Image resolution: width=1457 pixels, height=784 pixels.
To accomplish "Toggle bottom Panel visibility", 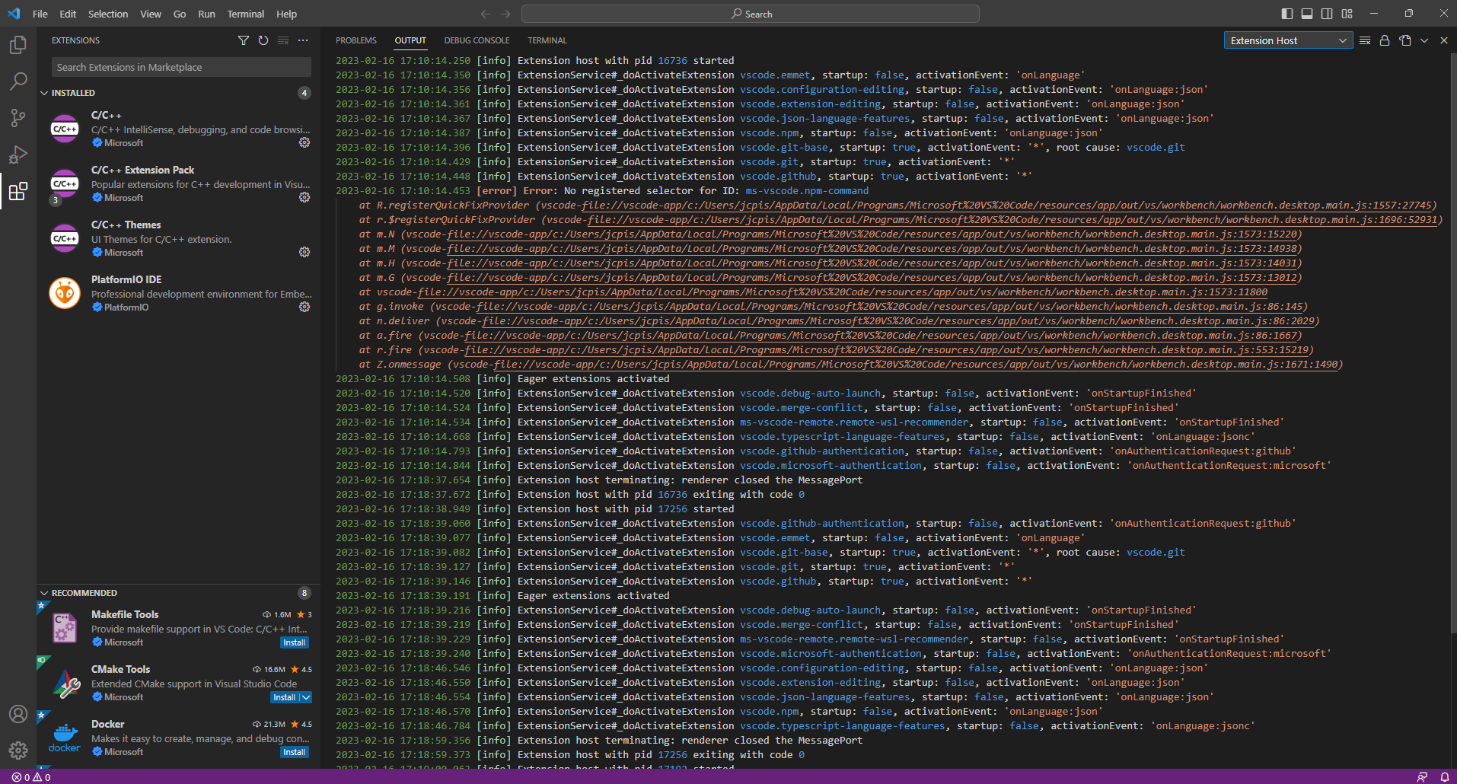I will click(1307, 14).
